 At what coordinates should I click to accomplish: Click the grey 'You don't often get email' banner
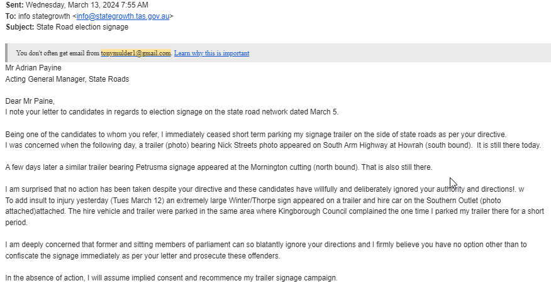(278, 53)
